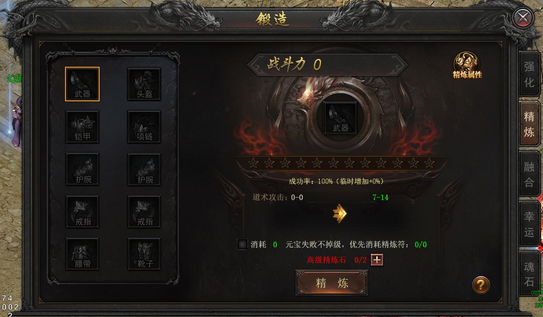The height and width of the screenshot is (317, 543).
Task: Select the 项链 necklace slot
Action: coord(144,127)
